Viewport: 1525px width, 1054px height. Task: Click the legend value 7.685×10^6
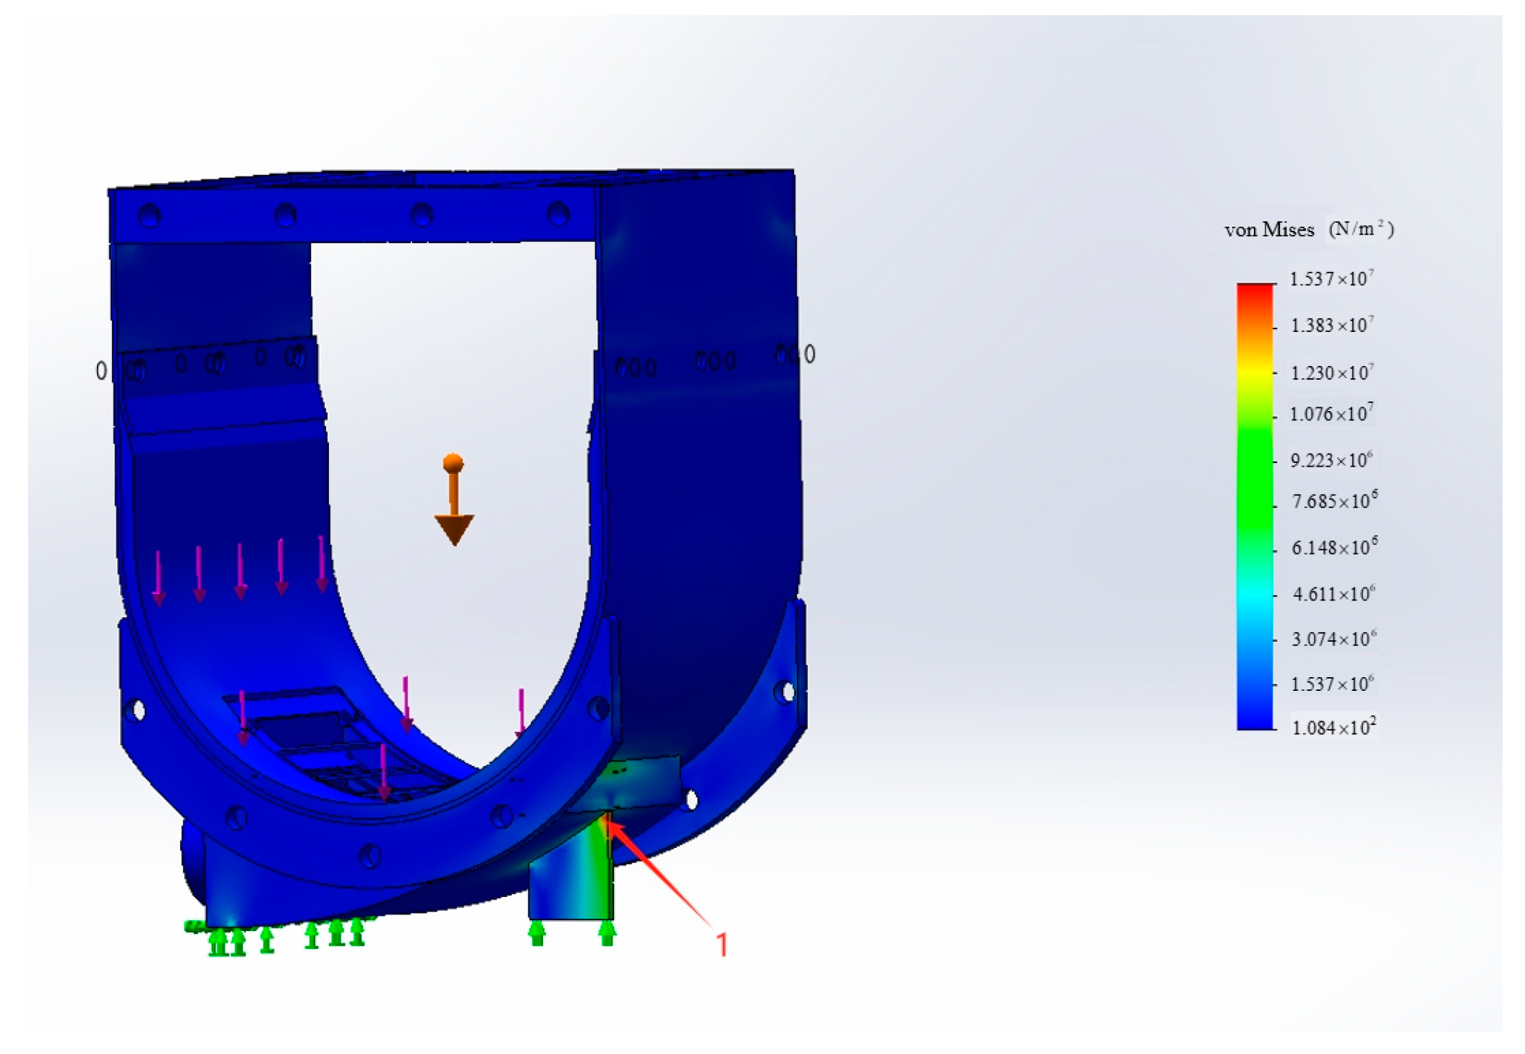pos(1334,501)
